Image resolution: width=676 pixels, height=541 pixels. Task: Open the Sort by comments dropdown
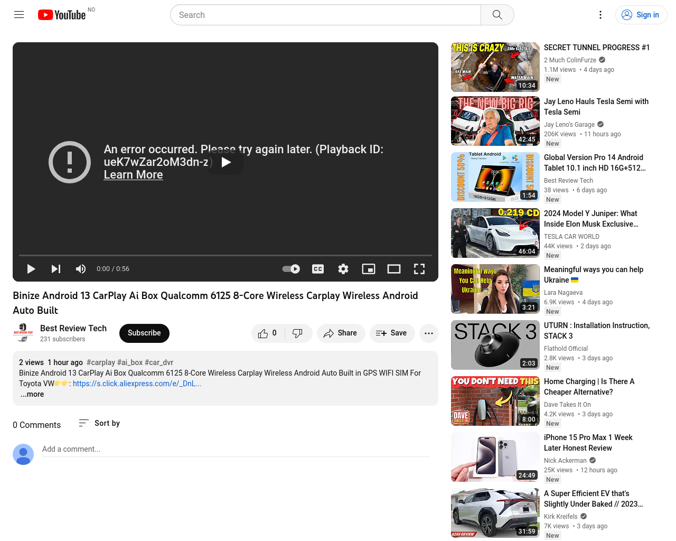[99, 423]
